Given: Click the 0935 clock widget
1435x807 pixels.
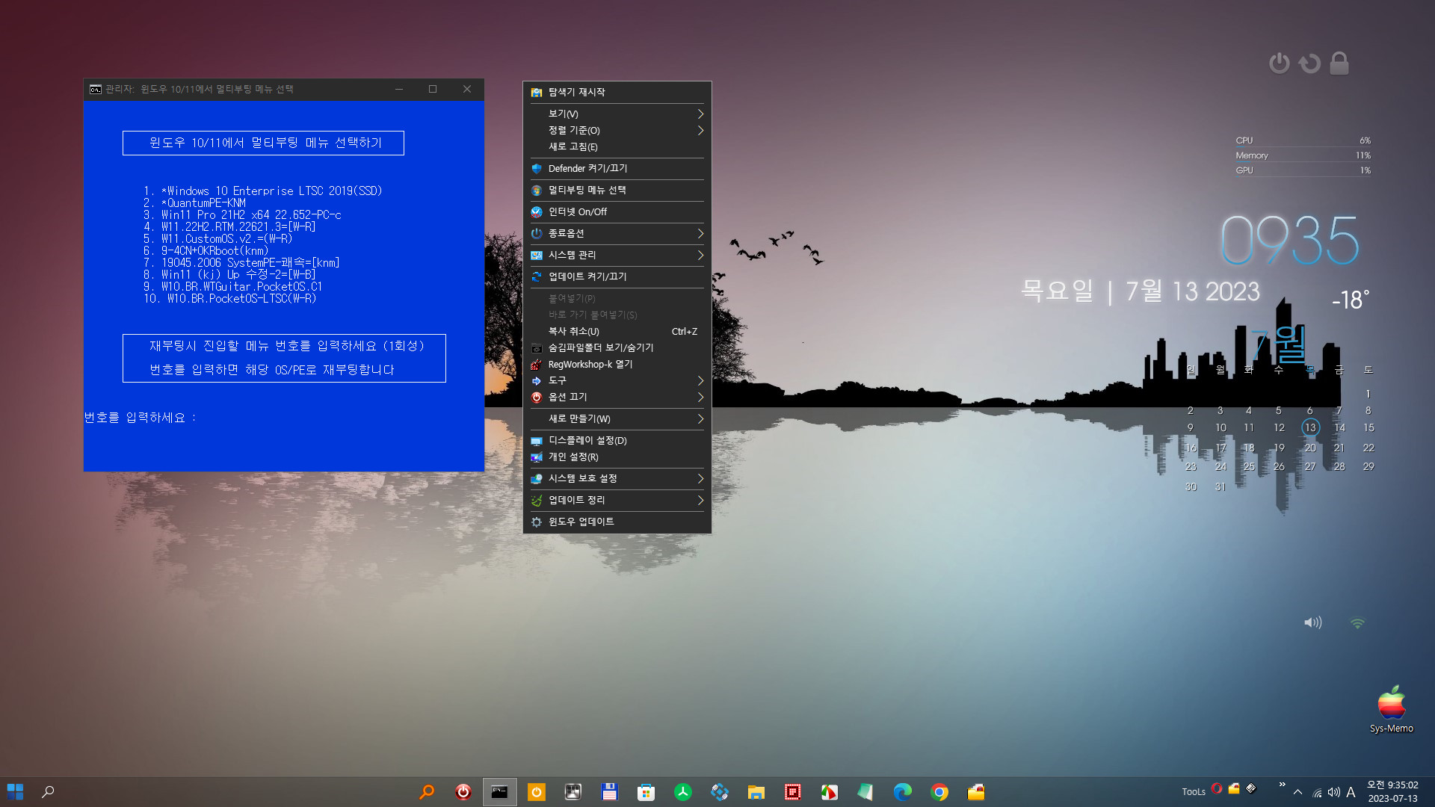Looking at the screenshot, I should point(1290,241).
